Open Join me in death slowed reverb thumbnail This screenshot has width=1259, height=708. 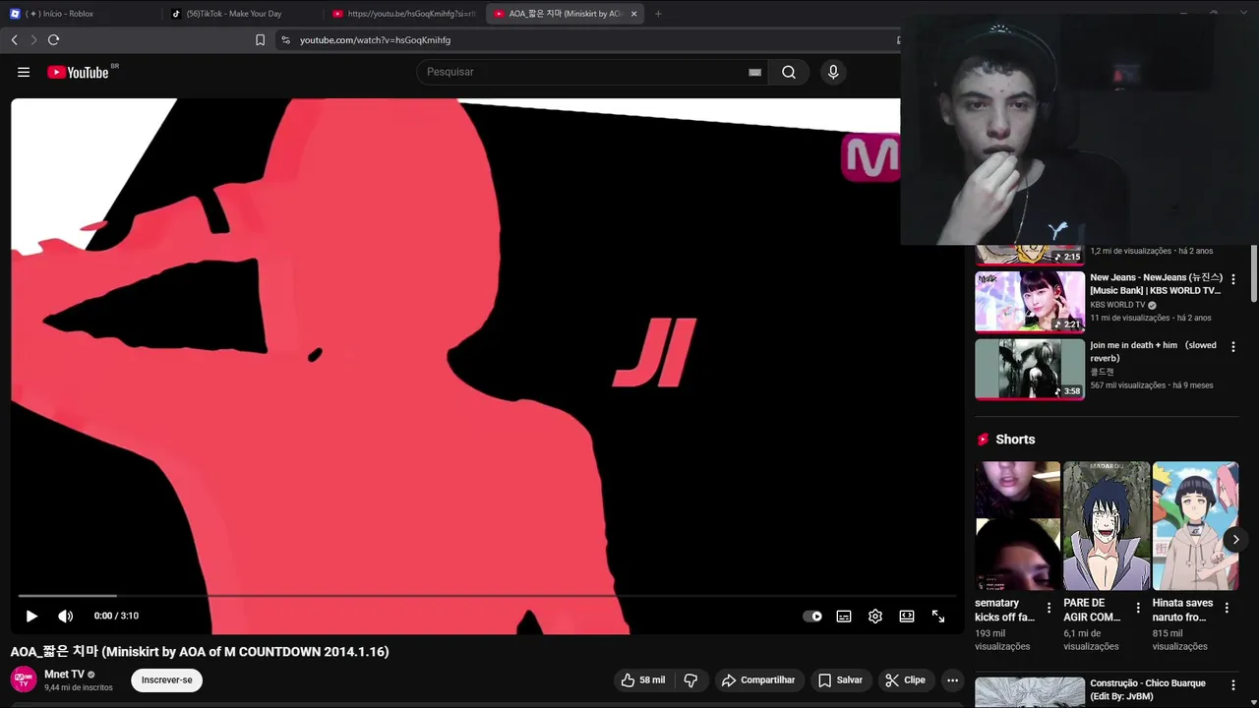click(x=1030, y=369)
